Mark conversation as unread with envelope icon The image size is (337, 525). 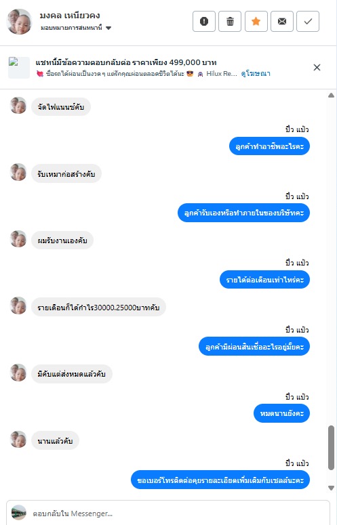[282, 22]
